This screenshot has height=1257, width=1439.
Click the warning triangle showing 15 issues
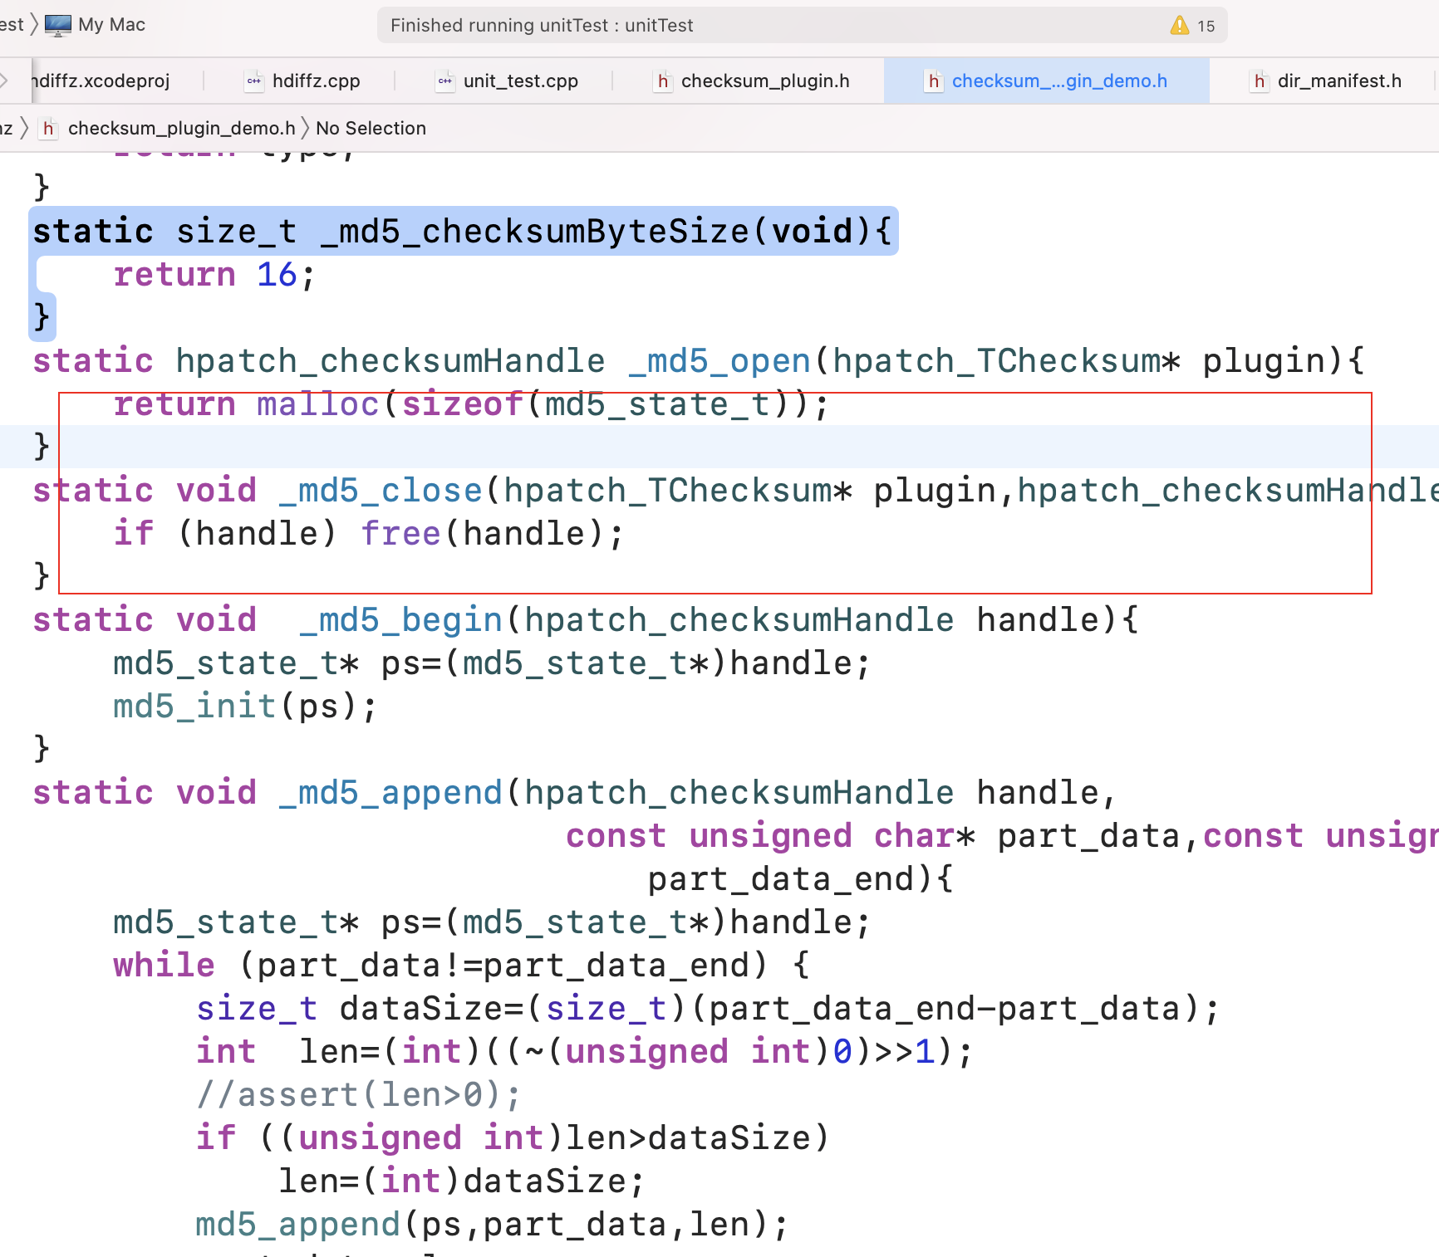[x=1181, y=25]
